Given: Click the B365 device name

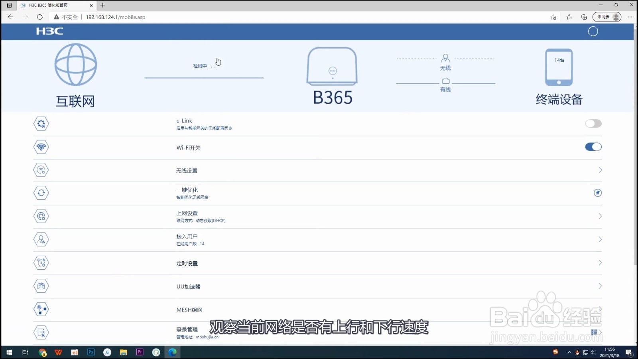Looking at the screenshot, I should 333,98.
